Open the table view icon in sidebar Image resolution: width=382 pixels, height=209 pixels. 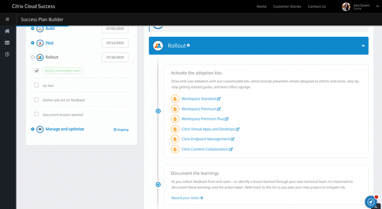7,43
